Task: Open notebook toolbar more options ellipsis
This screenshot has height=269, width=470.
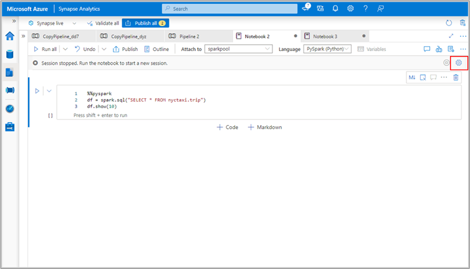Action: coord(463,49)
